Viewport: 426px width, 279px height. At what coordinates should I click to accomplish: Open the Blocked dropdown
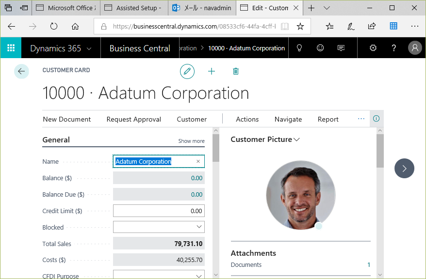[x=199, y=227]
